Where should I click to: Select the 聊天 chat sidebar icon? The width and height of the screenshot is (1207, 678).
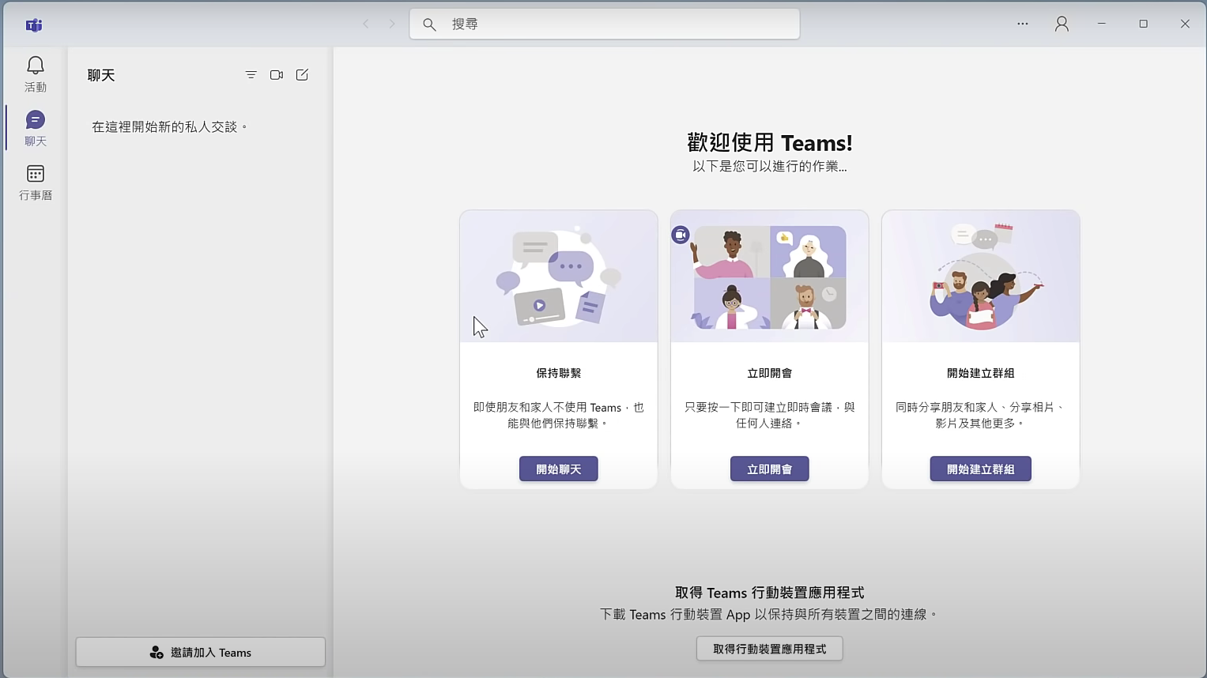click(35, 129)
